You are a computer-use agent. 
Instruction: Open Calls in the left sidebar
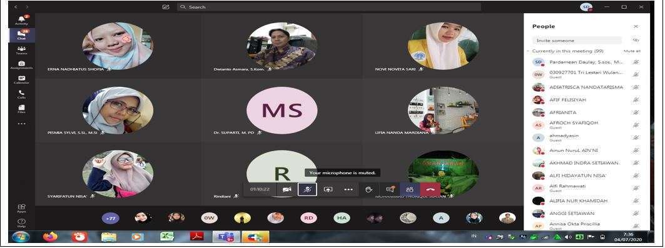[21, 94]
